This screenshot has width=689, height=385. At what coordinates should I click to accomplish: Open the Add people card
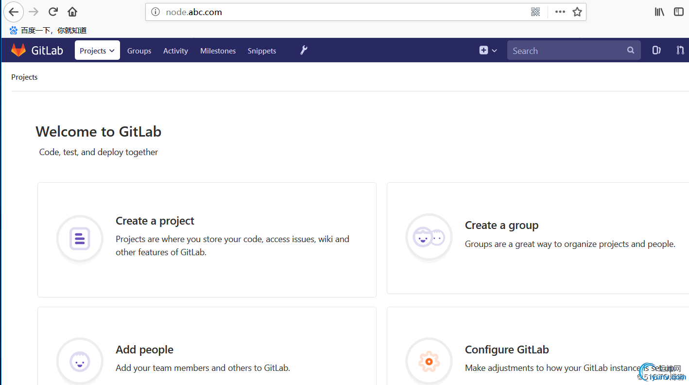coord(207,346)
